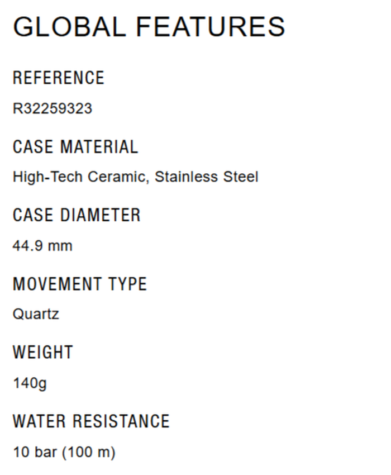Select the Quartz movement value
Image resolution: width=391 pixels, height=475 pixels.
tap(36, 314)
